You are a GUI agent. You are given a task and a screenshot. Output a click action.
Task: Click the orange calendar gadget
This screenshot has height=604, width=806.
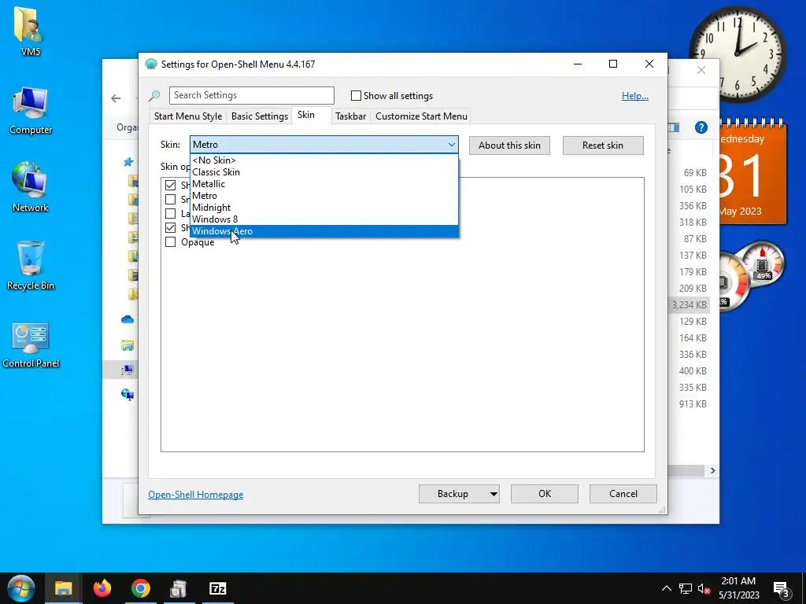[752, 173]
